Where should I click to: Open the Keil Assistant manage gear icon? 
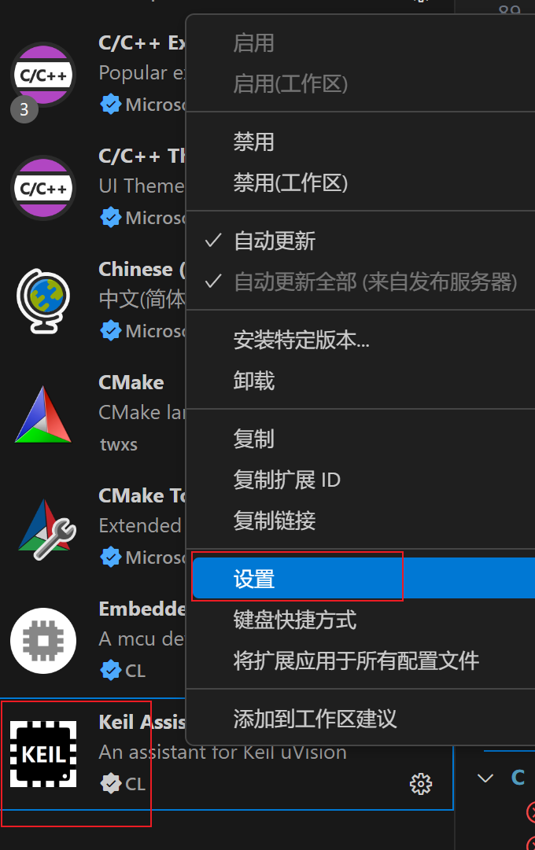[x=420, y=784]
